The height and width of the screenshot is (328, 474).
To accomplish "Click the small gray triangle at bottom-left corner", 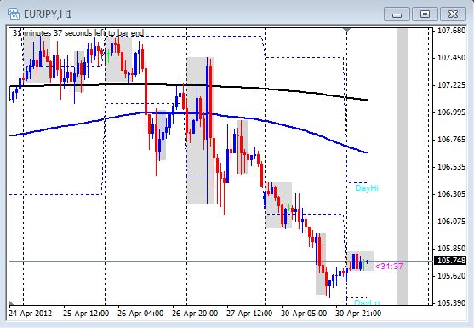I will 11,303.
